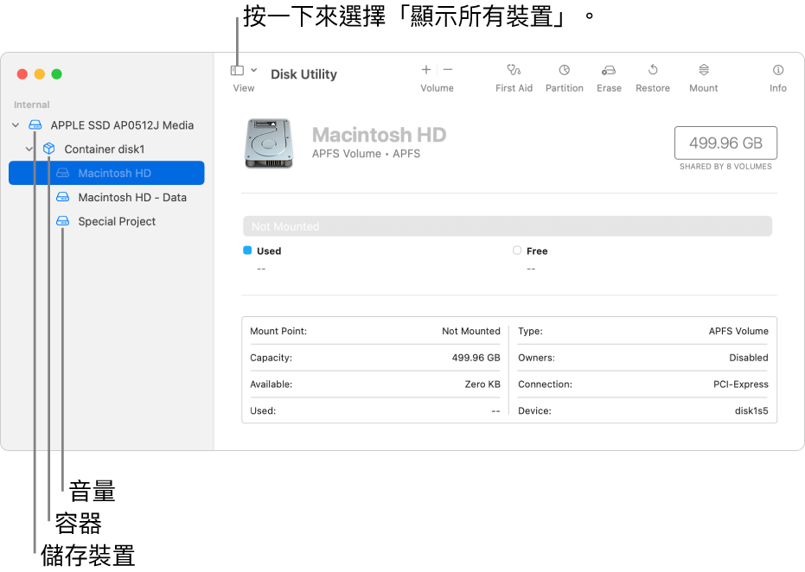Click the Restore label
Screen dimensions: 805x572
[x=653, y=88]
